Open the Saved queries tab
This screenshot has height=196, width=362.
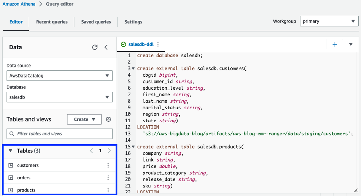(96, 22)
